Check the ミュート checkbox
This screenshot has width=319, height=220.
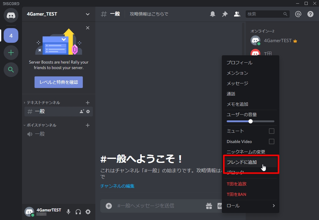coord(272,131)
